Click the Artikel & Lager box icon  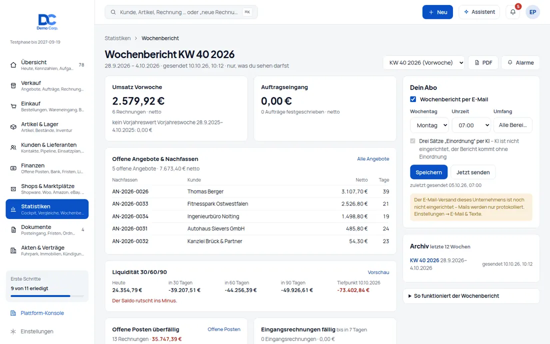click(x=13, y=127)
